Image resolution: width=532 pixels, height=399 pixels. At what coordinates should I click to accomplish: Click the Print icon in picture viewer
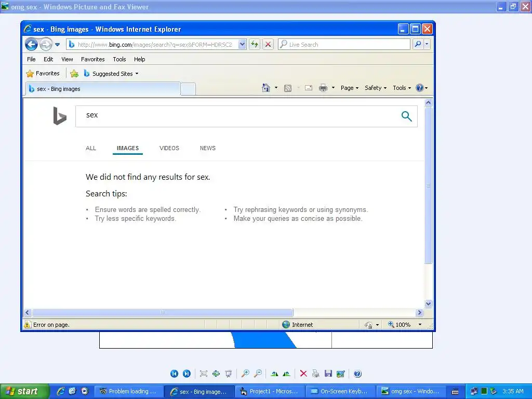tap(316, 374)
